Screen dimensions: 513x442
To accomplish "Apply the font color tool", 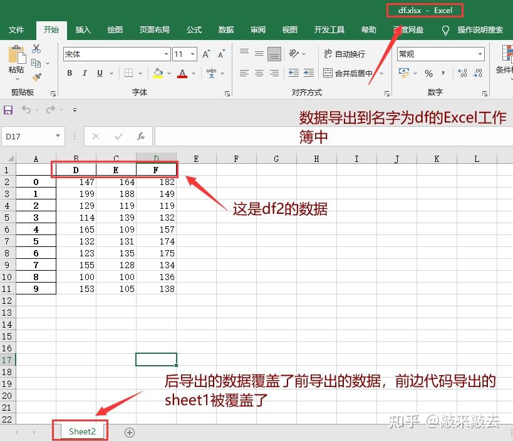I will click(x=180, y=73).
